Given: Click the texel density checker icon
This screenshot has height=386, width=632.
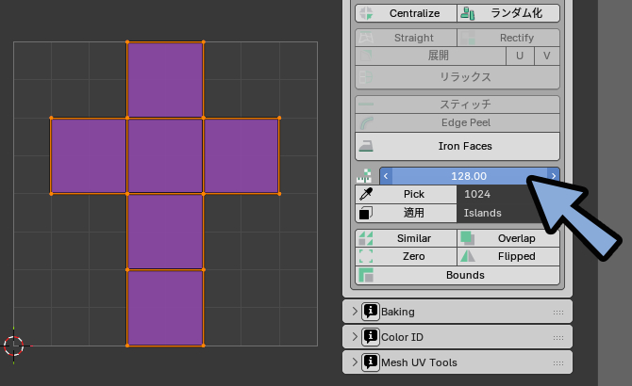Looking at the screenshot, I should point(365,176).
